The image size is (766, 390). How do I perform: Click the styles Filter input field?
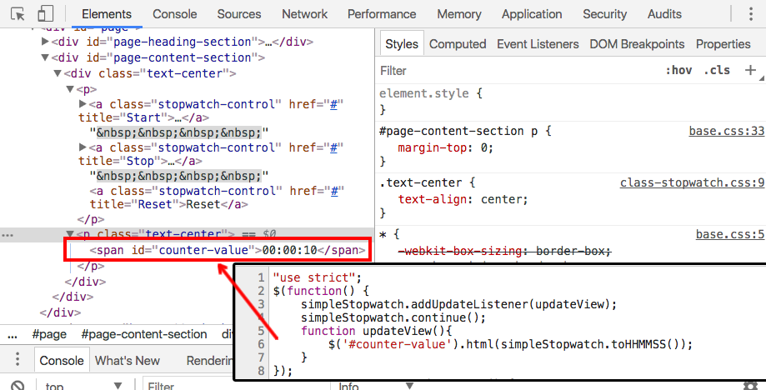[x=518, y=71]
